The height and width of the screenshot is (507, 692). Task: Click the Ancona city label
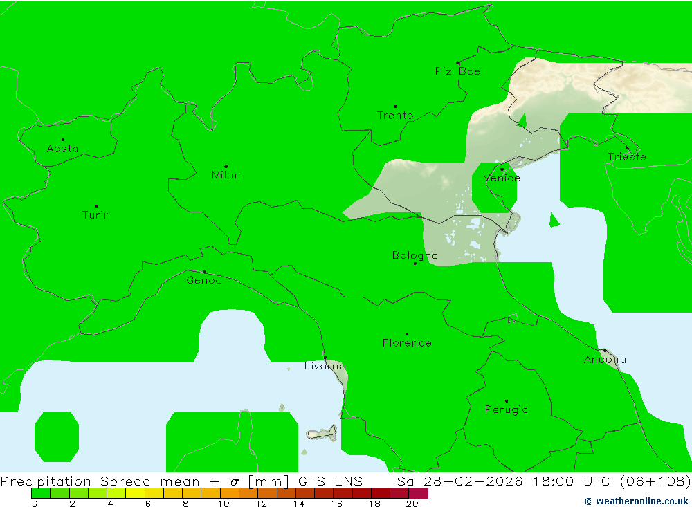tap(605, 360)
